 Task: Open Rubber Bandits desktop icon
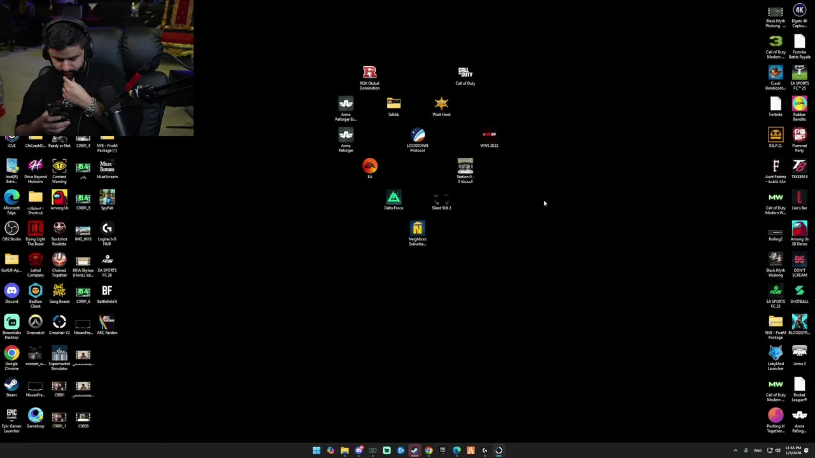(x=799, y=109)
